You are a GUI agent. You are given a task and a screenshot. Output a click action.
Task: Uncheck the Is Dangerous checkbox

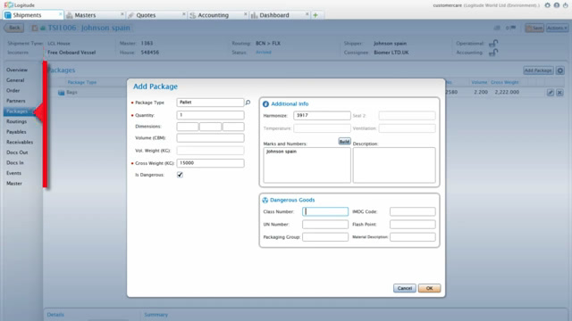pyautogui.click(x=180, y=175)
